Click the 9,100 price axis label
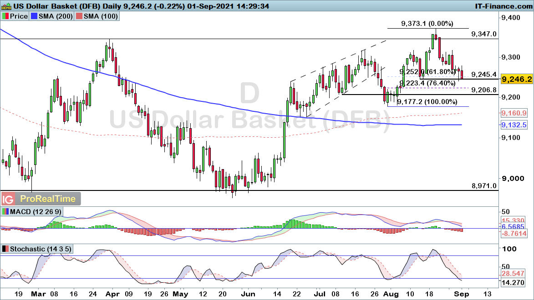 click(511, 138)
